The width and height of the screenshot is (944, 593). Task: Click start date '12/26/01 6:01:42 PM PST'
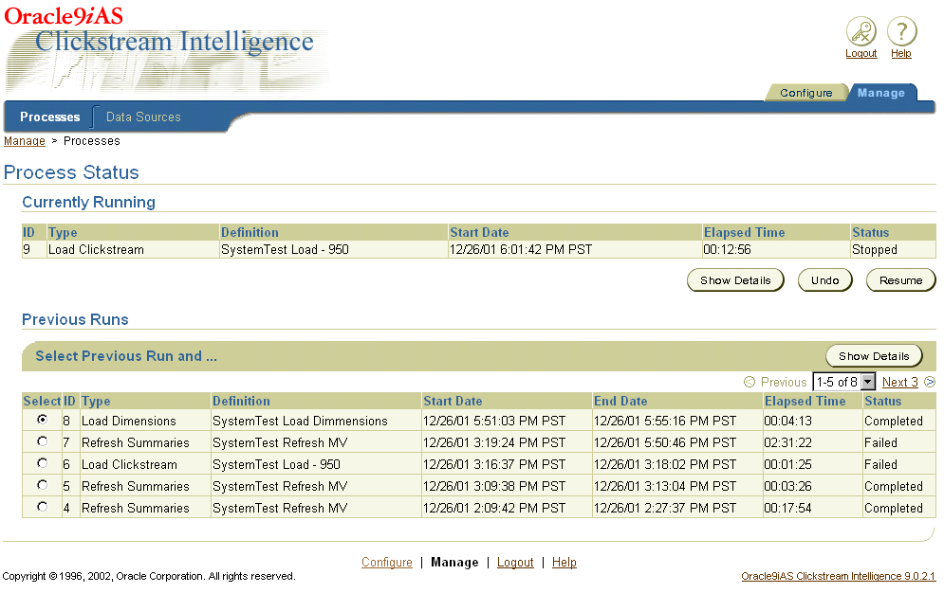click(x=521, y=249)
